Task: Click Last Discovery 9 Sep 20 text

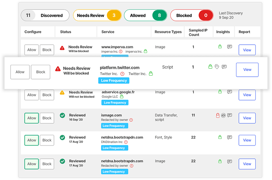Action: [231, 15]
